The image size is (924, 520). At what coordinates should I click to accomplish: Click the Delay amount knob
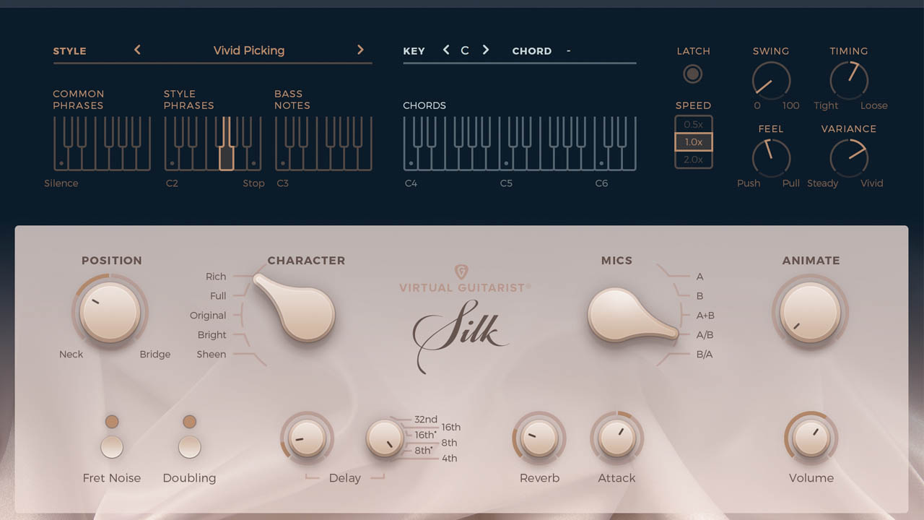pos(307,438)
